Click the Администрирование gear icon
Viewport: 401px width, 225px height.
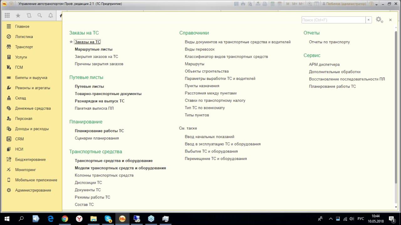pos(9,190)
